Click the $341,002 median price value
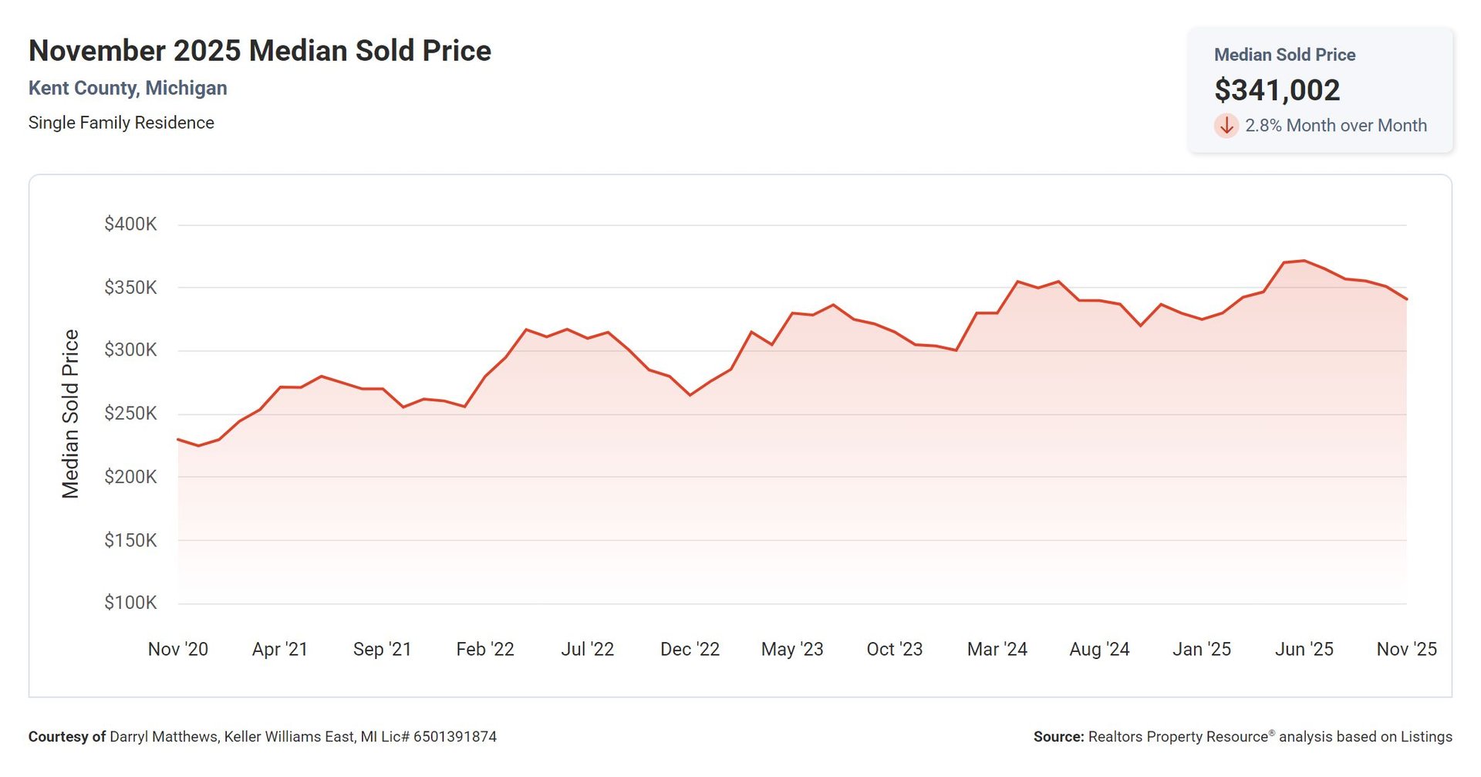The width and height of the screenshot is (1481, 777). tap(1277, 90)
